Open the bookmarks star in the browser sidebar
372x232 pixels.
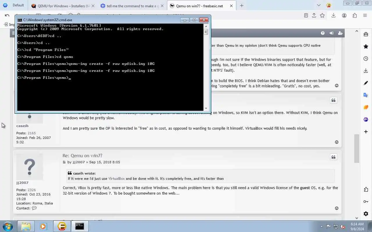point(366,46)
